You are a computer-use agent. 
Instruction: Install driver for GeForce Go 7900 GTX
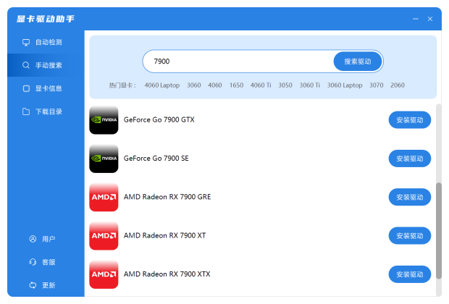pyautogui.click(x=410, y=119)
